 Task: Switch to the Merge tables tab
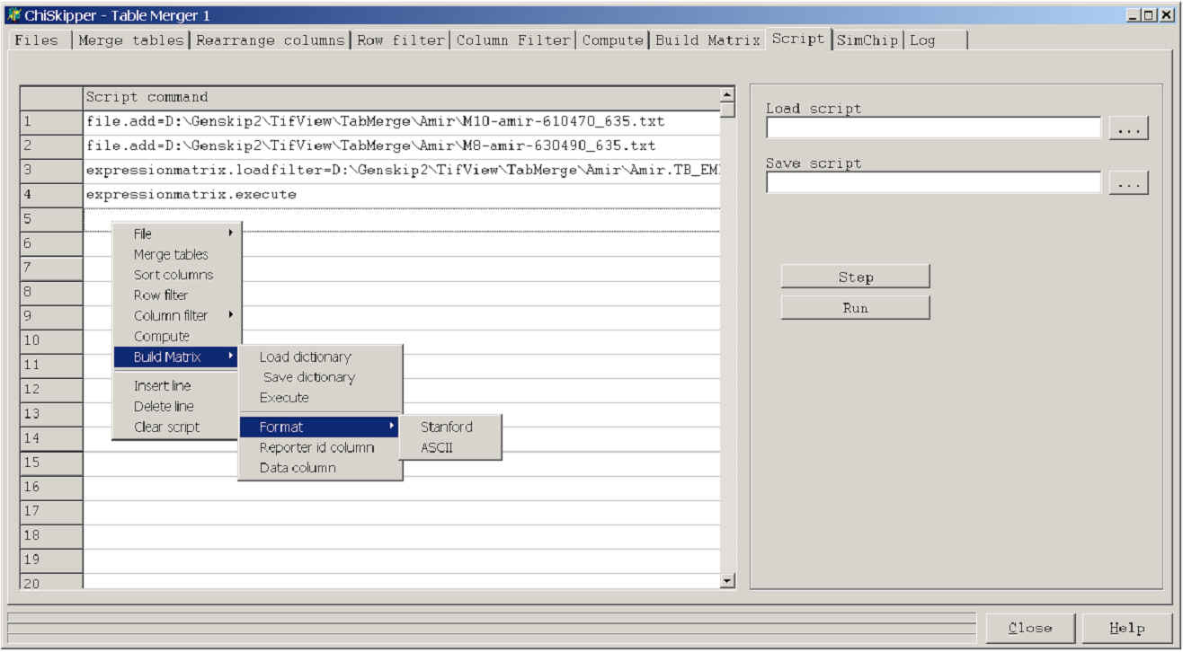(x=131, y=40)
